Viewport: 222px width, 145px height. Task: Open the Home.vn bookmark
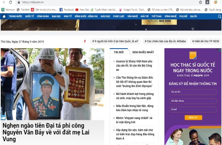tap(8, 10)
